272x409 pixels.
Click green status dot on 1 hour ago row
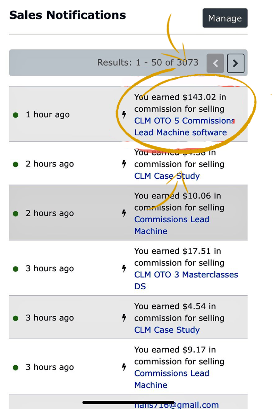15,115
